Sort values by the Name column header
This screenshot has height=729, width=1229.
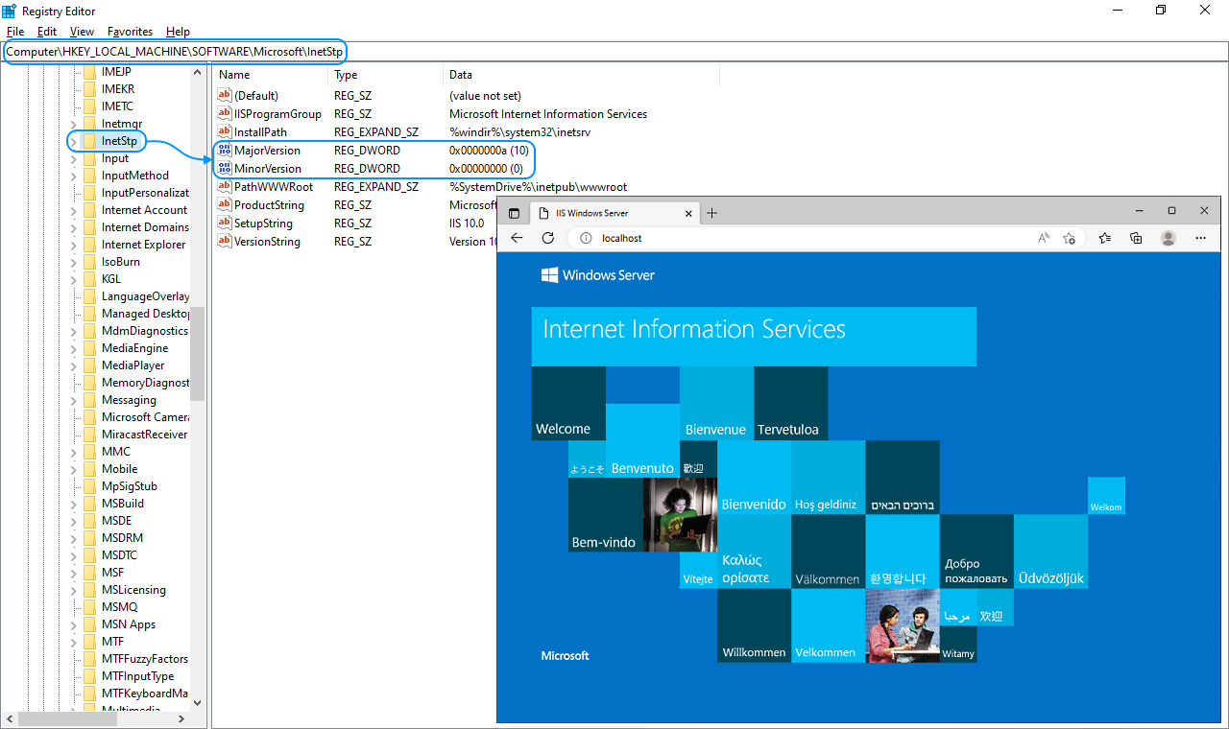point(271,74)
